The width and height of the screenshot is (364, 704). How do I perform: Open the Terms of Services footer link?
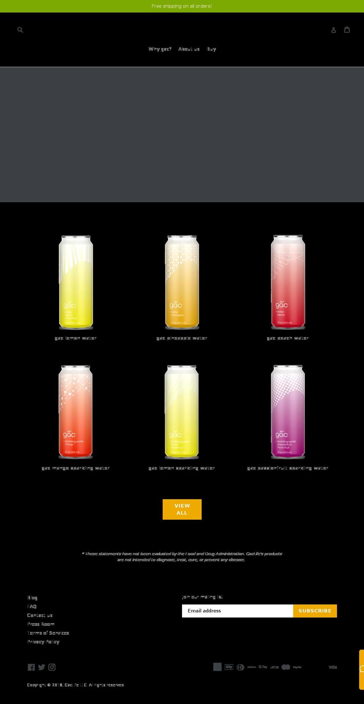pos(48,633)
